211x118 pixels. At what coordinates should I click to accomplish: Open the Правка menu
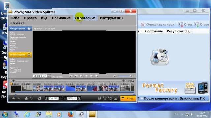pos(30,18)
